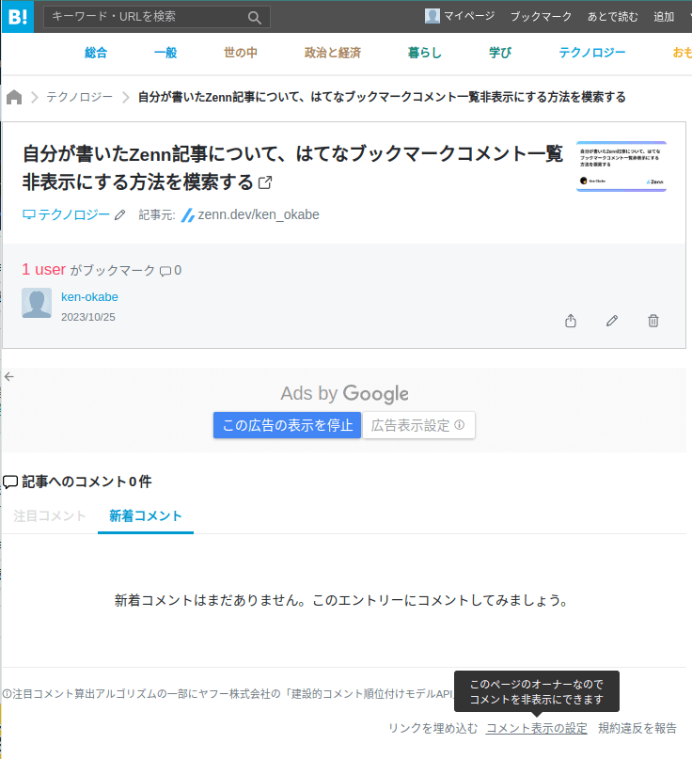Select the 世の中 category tab
Screen dimensions: 692x759
tap(241, 53)
